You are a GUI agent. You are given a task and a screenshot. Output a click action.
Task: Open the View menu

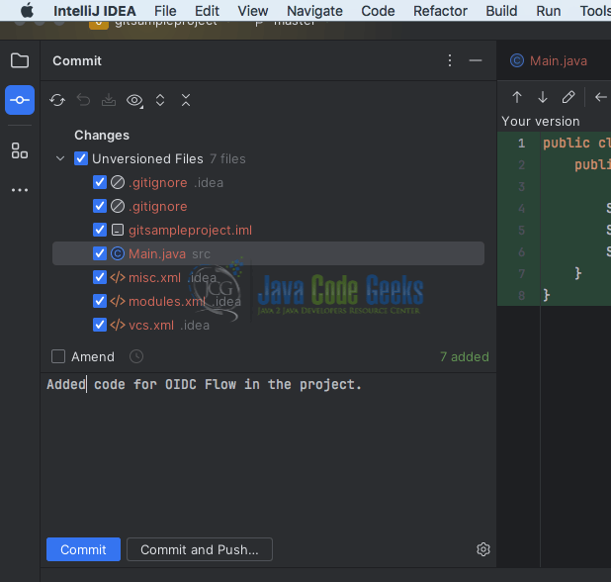pyautogui.click(x=253, y=11)
